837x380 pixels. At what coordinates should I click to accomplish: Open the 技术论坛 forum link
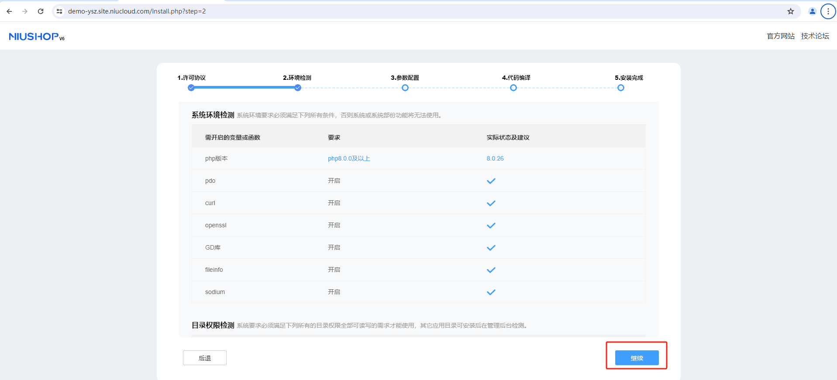[815, 36]
